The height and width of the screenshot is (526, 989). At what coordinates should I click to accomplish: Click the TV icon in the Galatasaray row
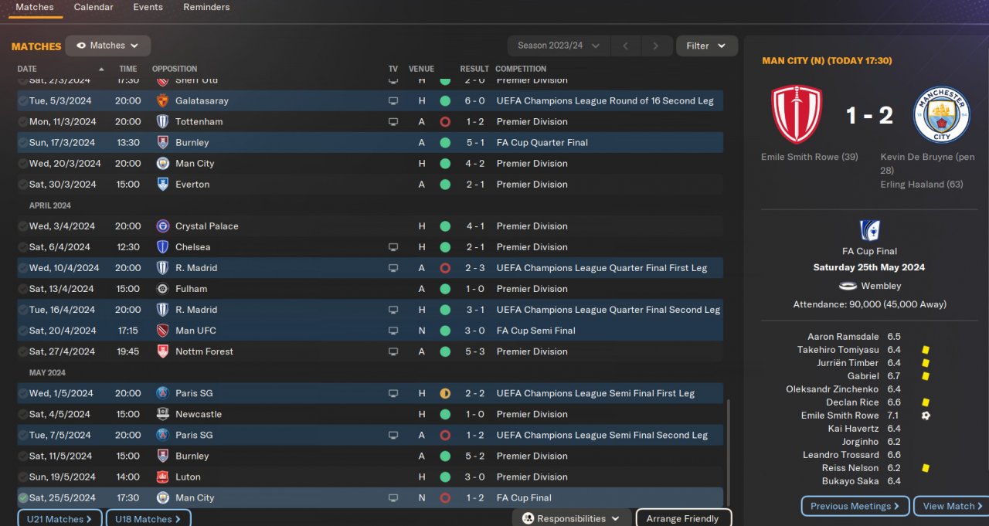tap(393, 100)
